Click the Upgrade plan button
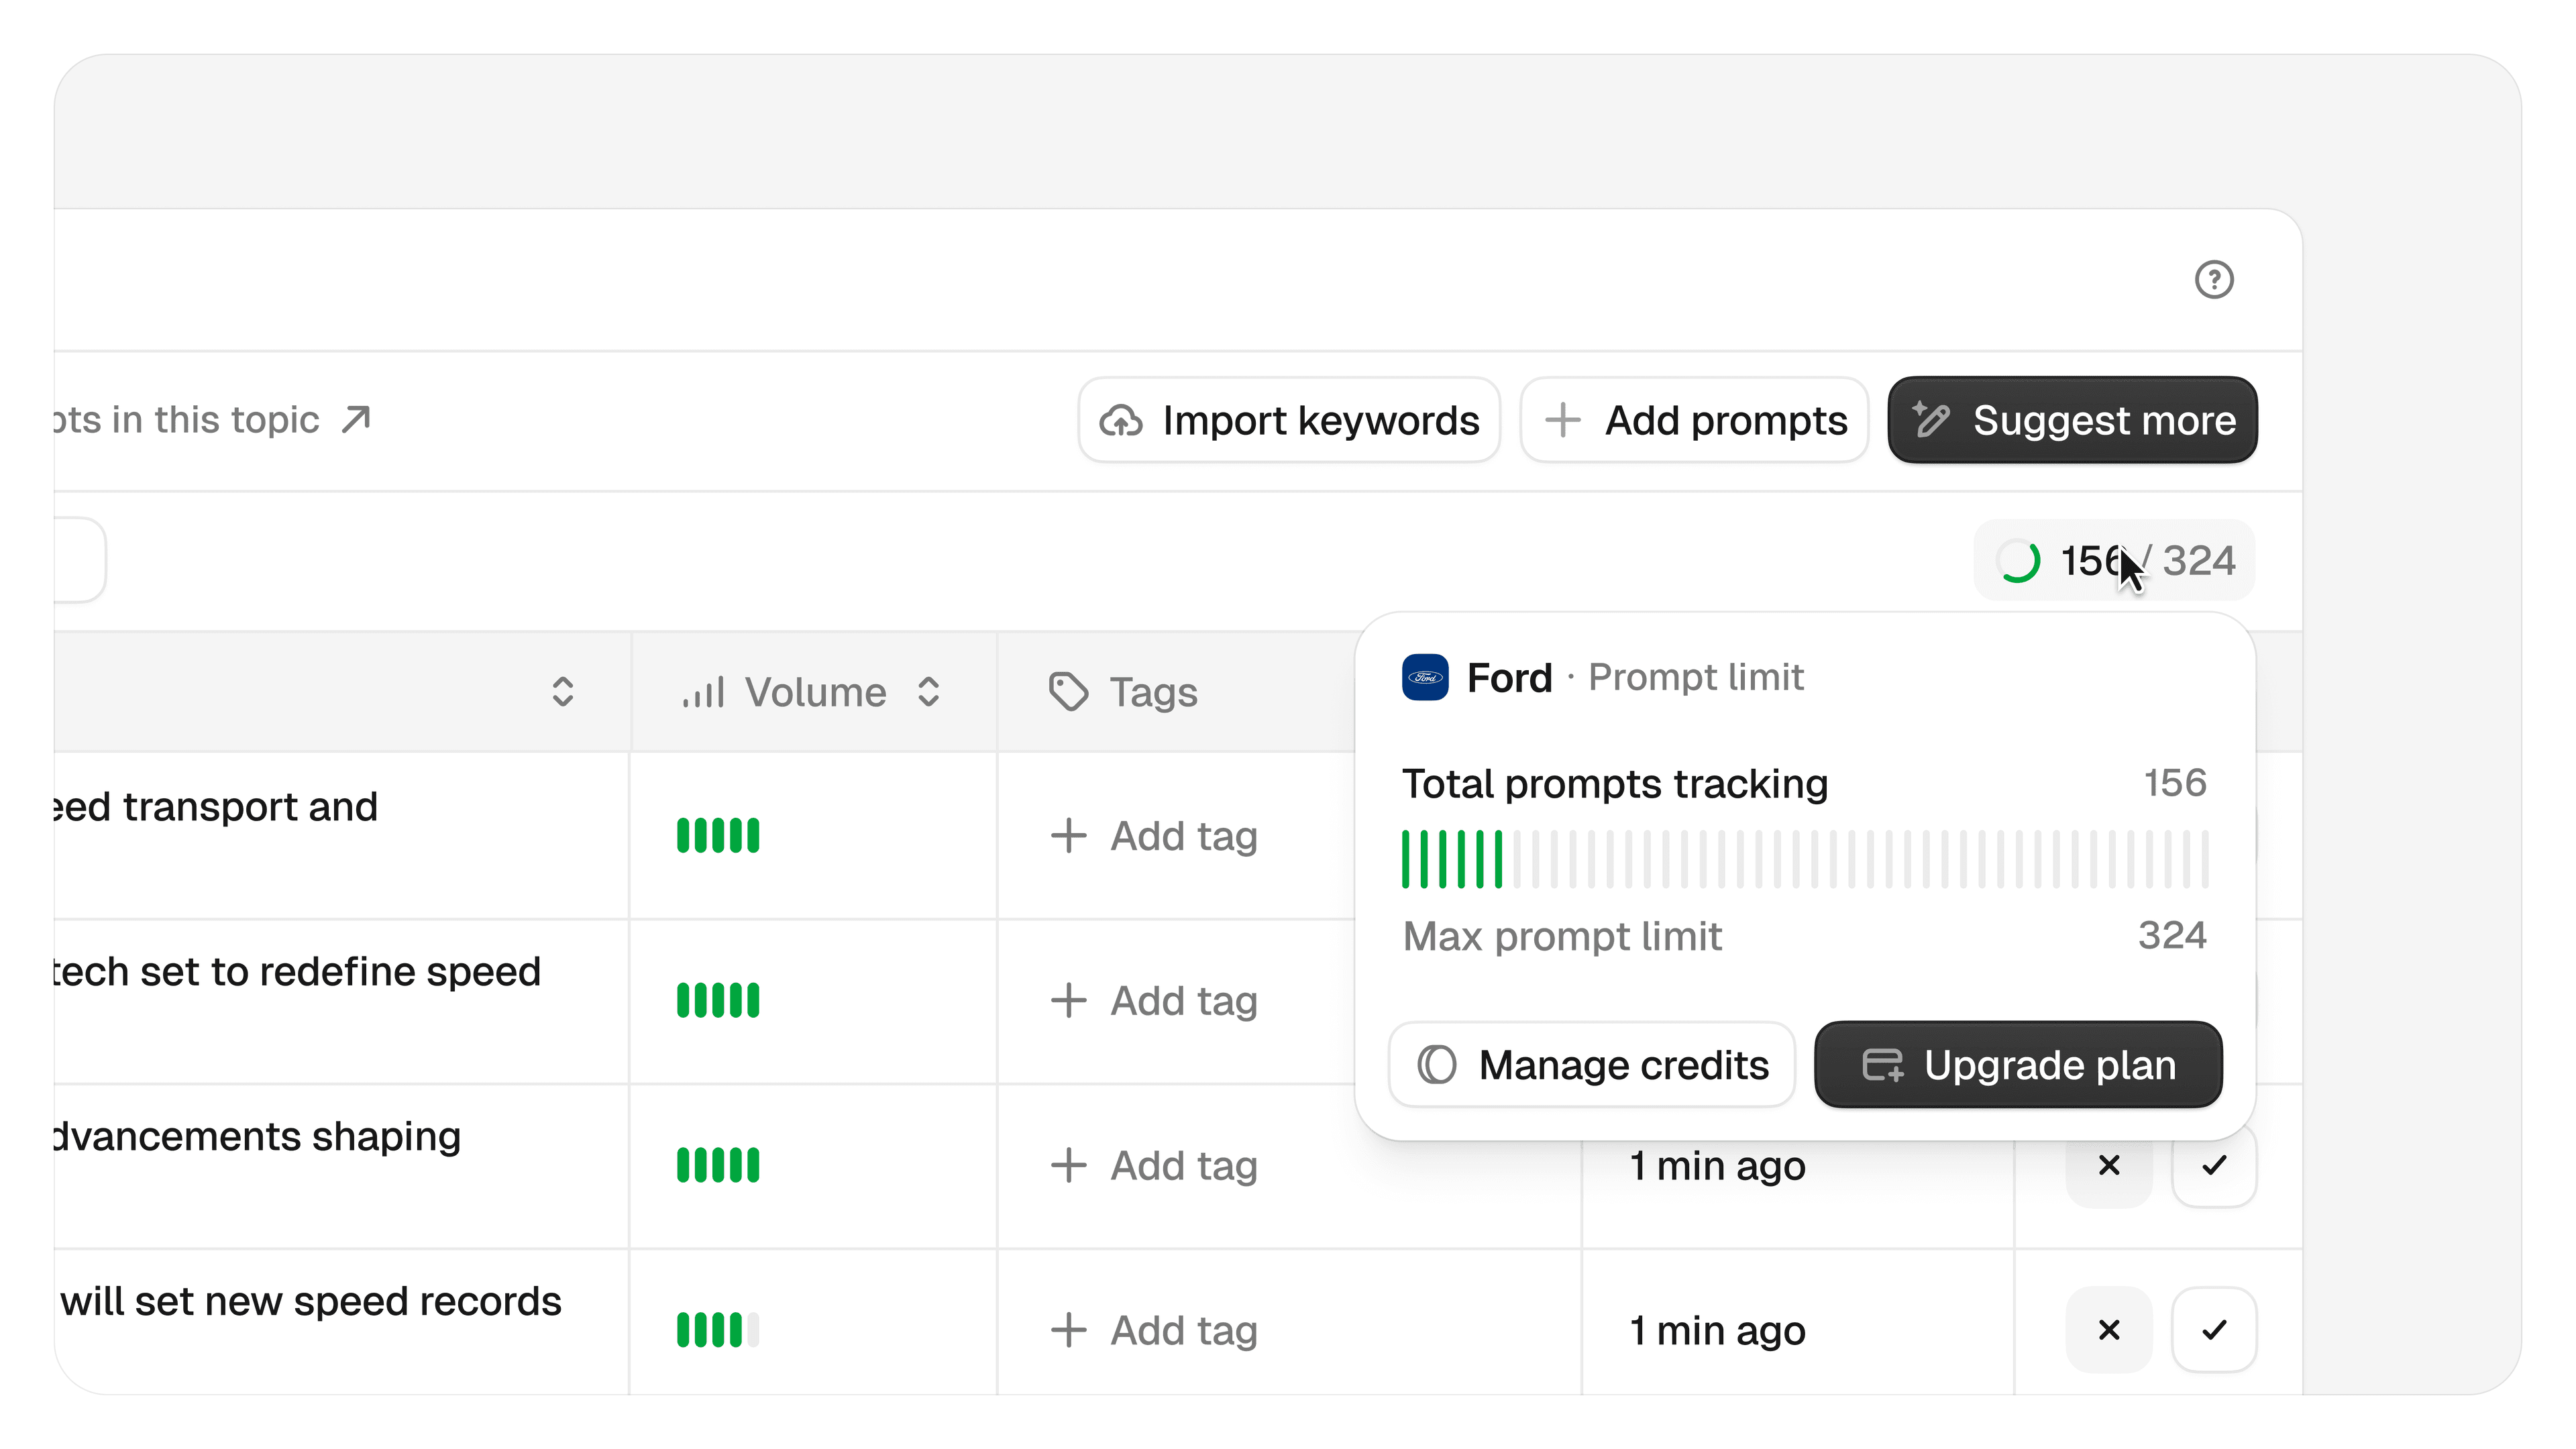 [x=2018, y=1065]
